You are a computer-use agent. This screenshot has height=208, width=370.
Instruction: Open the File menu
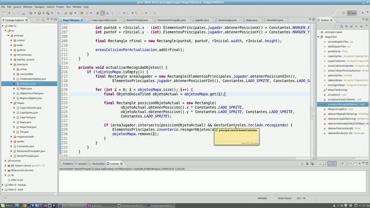3,7
